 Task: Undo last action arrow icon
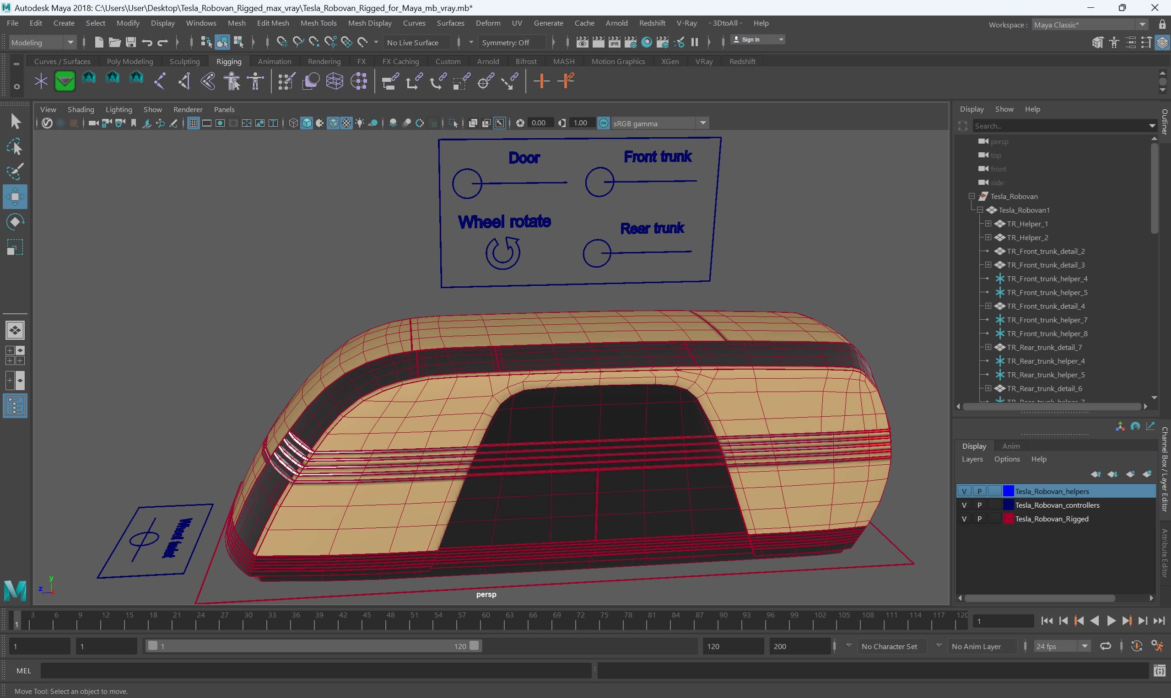tap(147, 43)
